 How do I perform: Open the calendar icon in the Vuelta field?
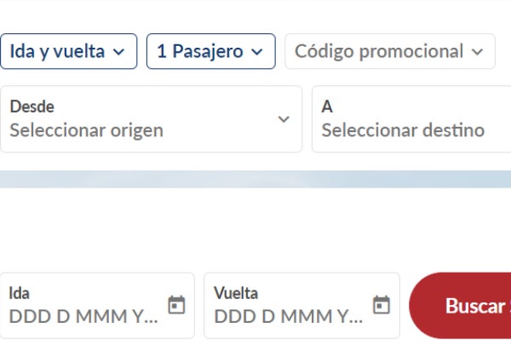(382, 305)
